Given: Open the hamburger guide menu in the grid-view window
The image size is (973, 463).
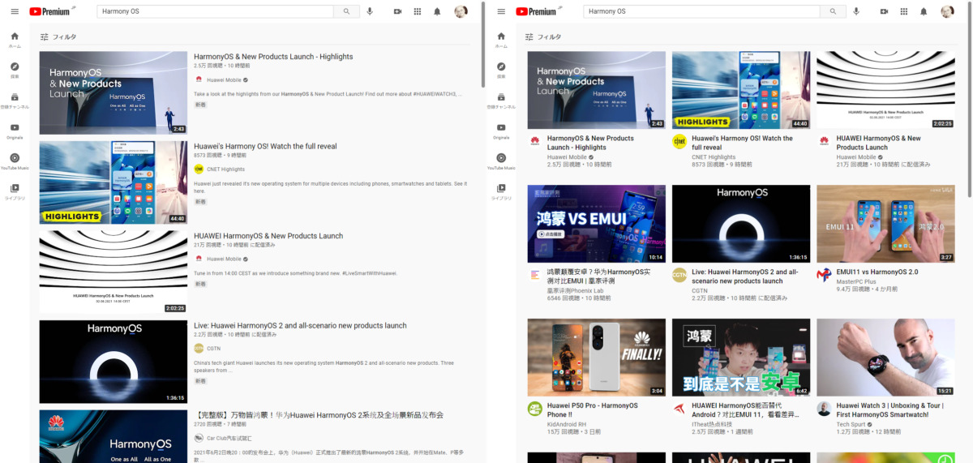Looking at the screenshot, I should [x=501, y=11].
